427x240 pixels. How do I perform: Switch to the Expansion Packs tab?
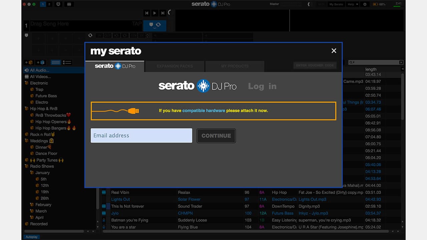[174, 66]
